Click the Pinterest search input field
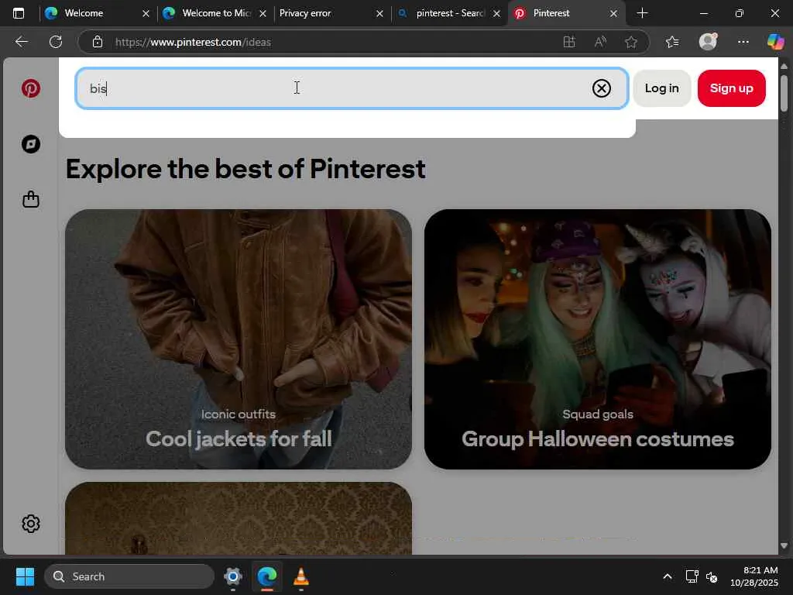This screenshot has width=793, height=595. (x=341, y=88)
